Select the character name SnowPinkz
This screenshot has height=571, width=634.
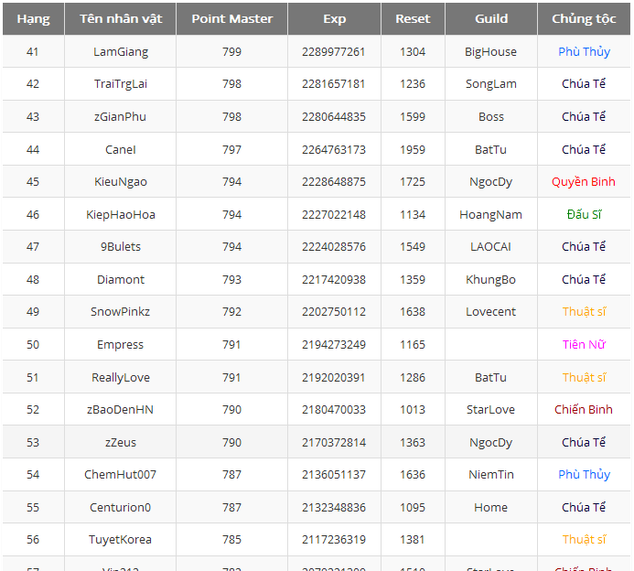click(x=120, y=312)
